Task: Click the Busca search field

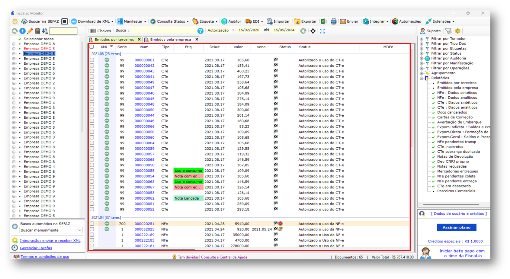Action: (163, 31)
